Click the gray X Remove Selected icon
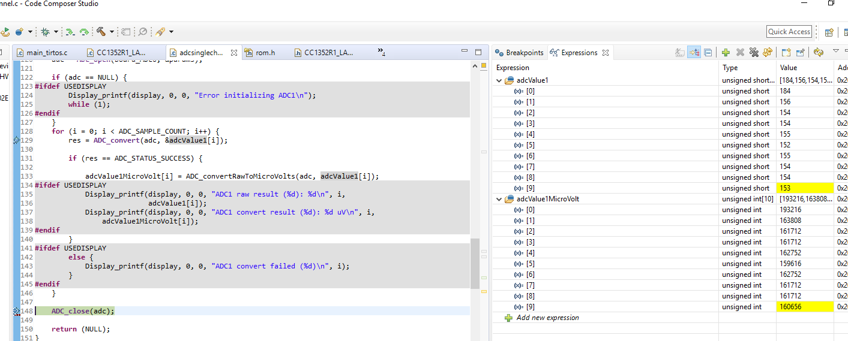848x341 pixels. [740, 53]
